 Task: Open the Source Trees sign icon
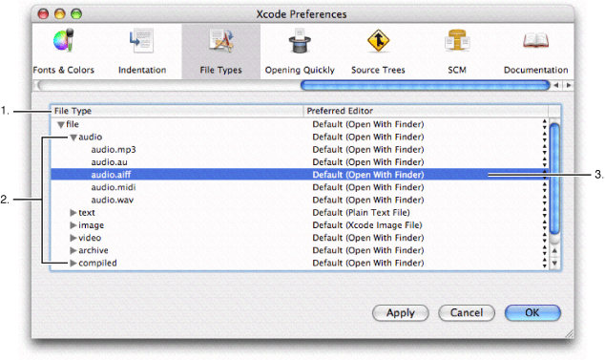(378, 40)
